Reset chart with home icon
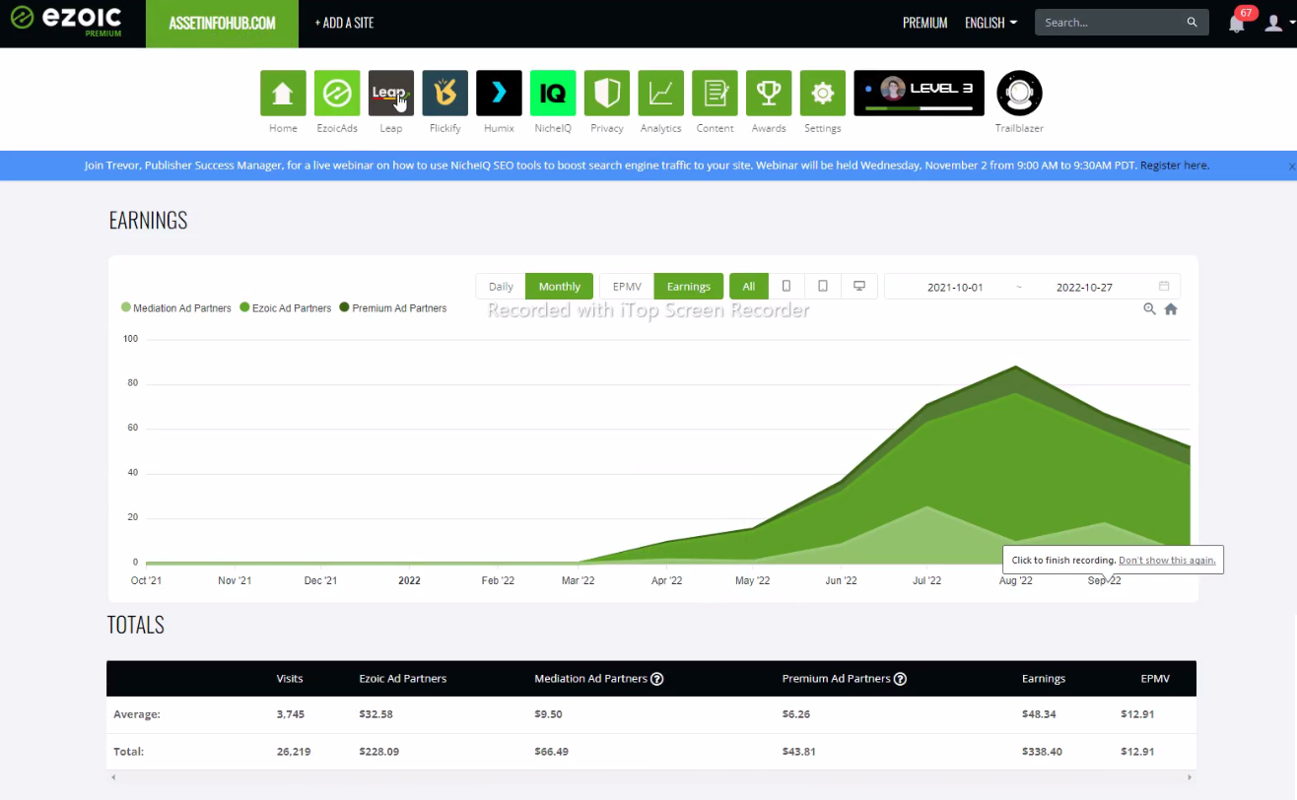This screenshot has height=800, width=1297. (x=1171, y=309)
